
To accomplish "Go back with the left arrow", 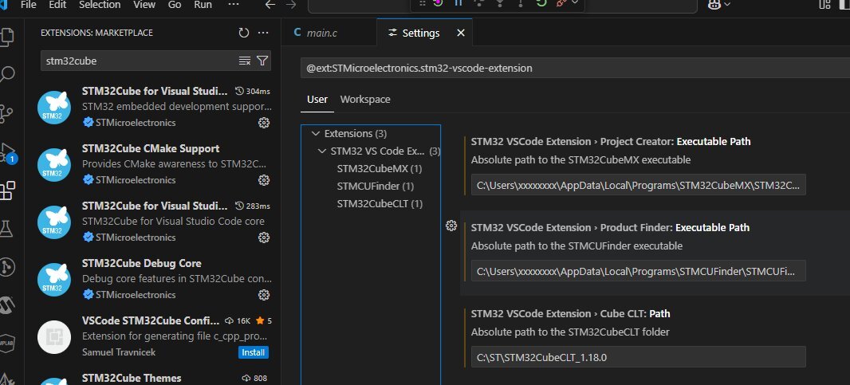I will (x=270, y=4).
